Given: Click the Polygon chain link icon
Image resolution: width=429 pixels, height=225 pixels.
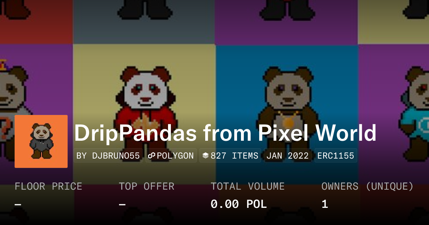Looking at the screenshot, I should tap(152, 156).
